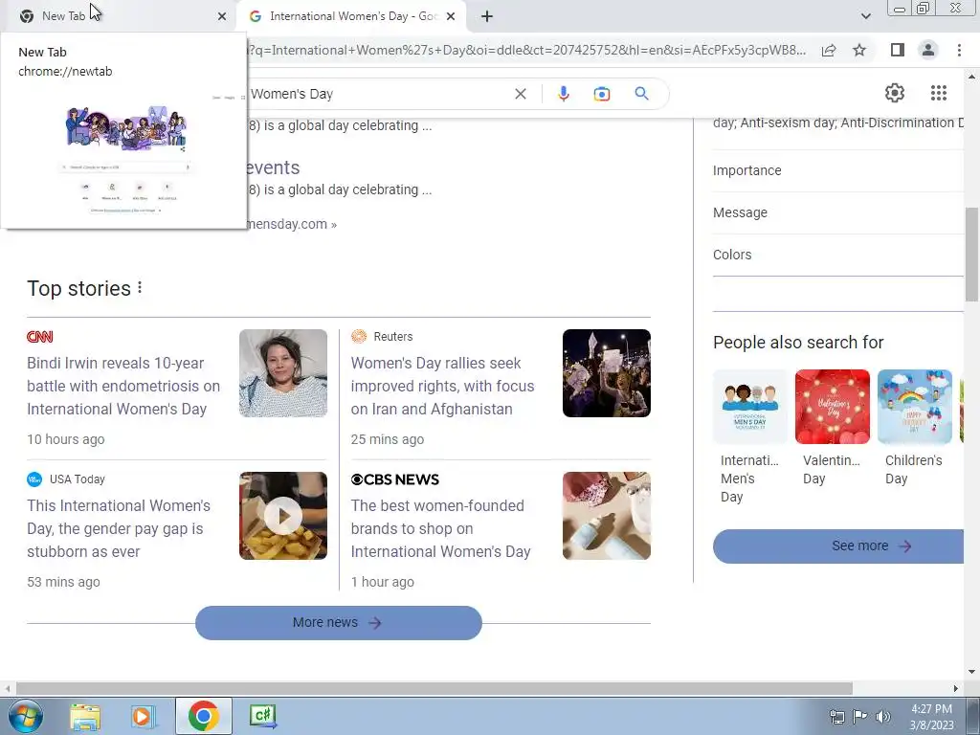Expand the Colors section

tap(837, 255)
